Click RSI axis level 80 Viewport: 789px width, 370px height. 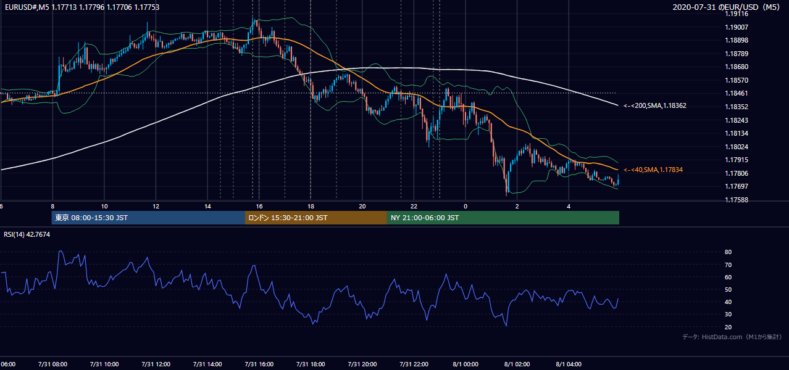click(x=728, y=252)
